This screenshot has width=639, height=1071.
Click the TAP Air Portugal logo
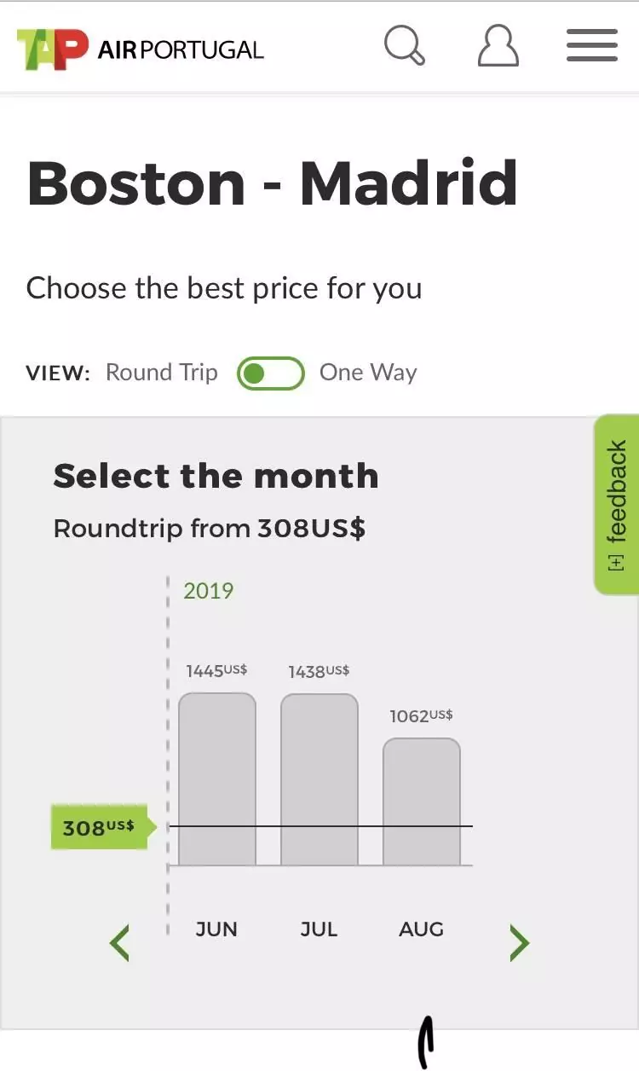(x=141, y=49)
